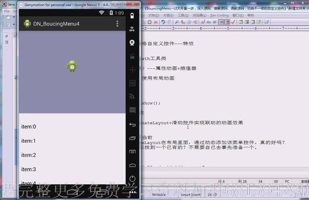Viewport: 309px width, 200px height.
Task: Click the font 'A' icon in editor toolbar
Action: (203, 22)
